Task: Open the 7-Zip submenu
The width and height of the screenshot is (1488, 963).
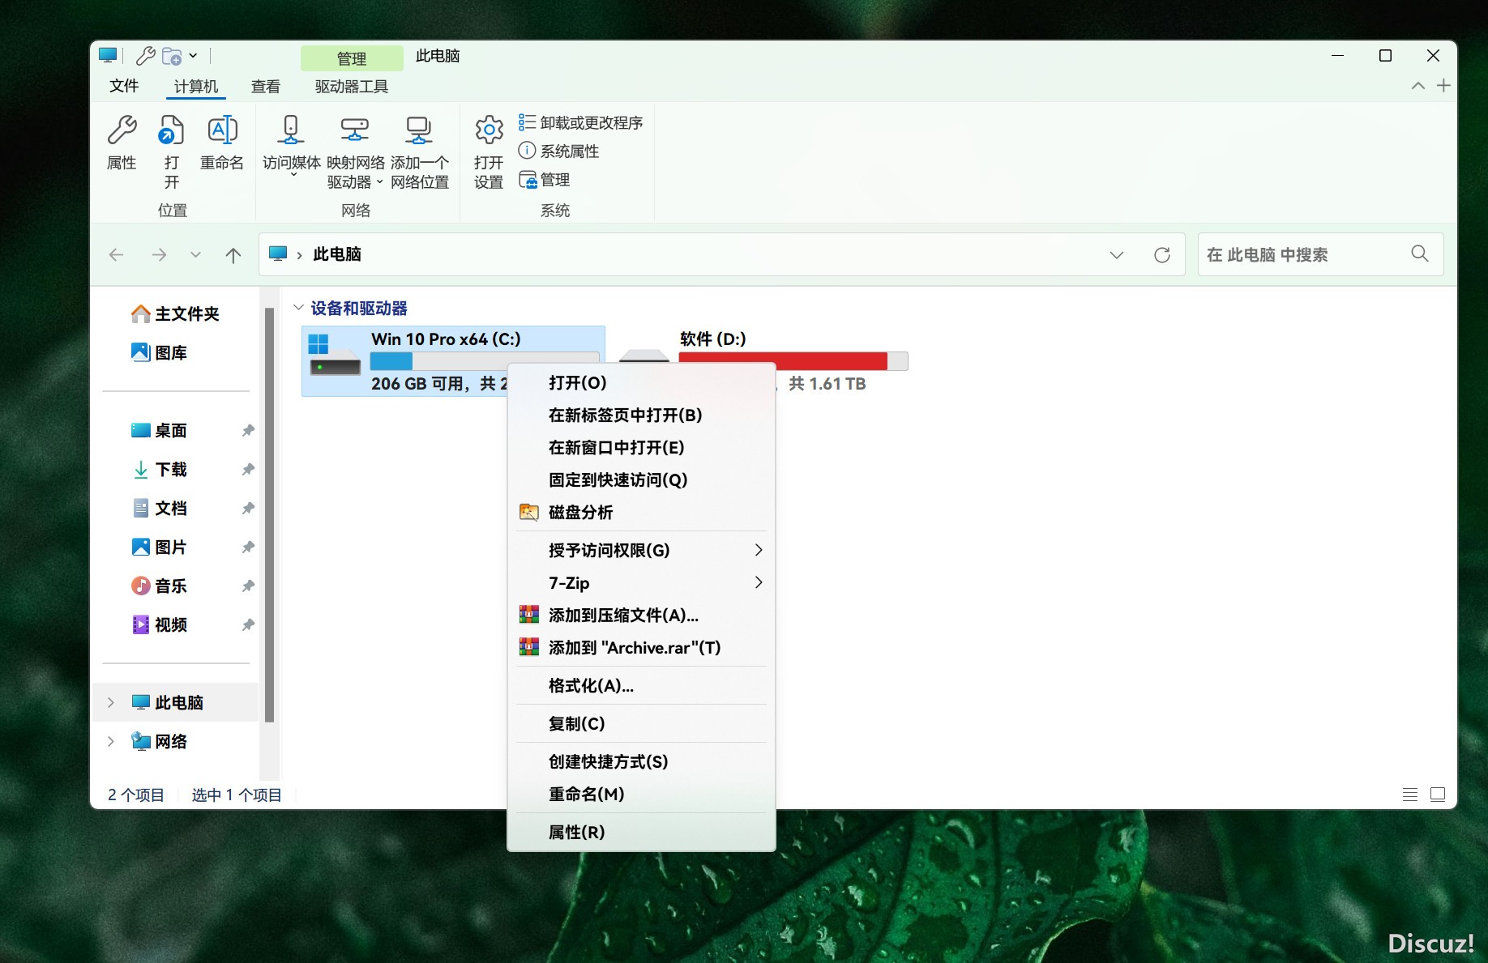Action: click(x=641, y=583)
